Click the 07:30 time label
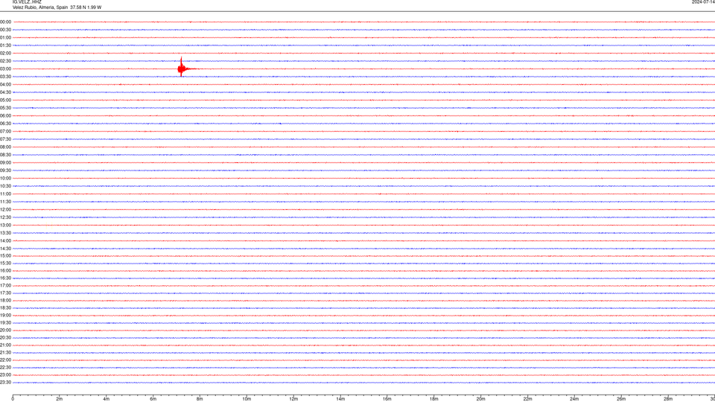Image resolution: width=715 pixels, height=402 pixels. pos(5,139)
